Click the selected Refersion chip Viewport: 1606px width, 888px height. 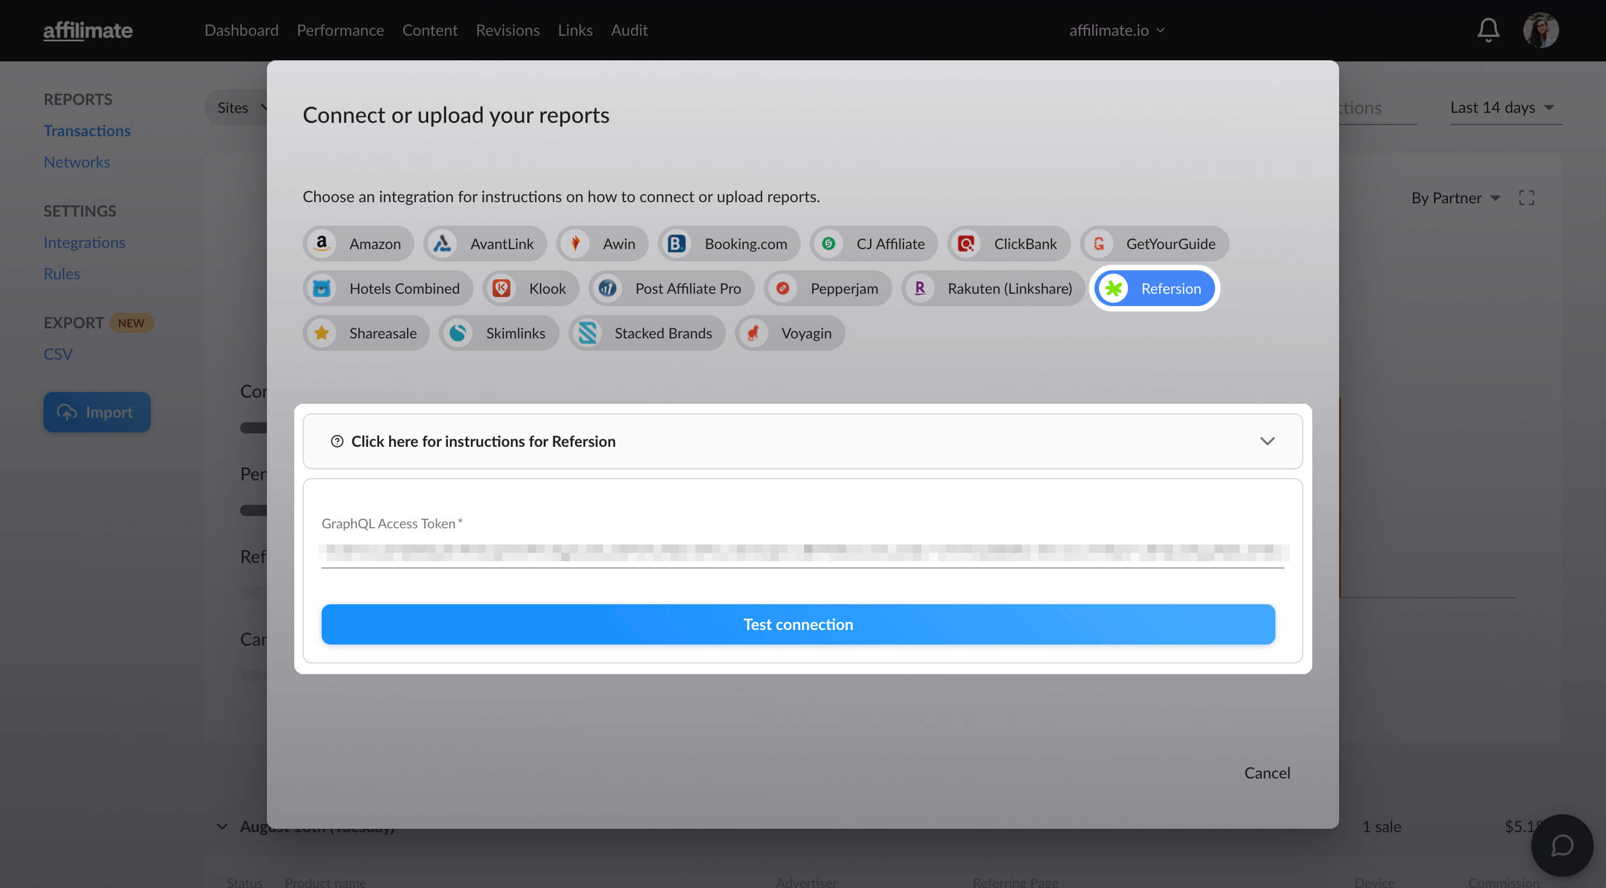[x=1155, y=288]
